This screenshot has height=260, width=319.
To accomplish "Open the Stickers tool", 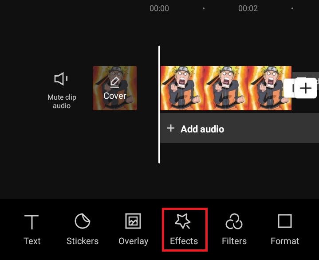I will 83,229.
